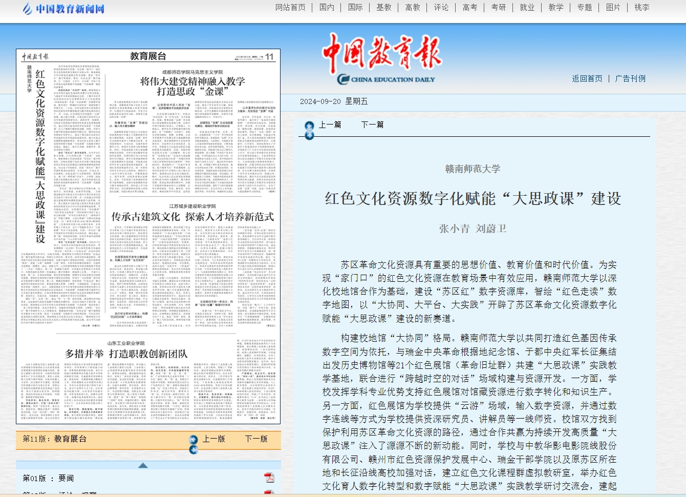Click the 广告刊例 link

coord(630,78)
